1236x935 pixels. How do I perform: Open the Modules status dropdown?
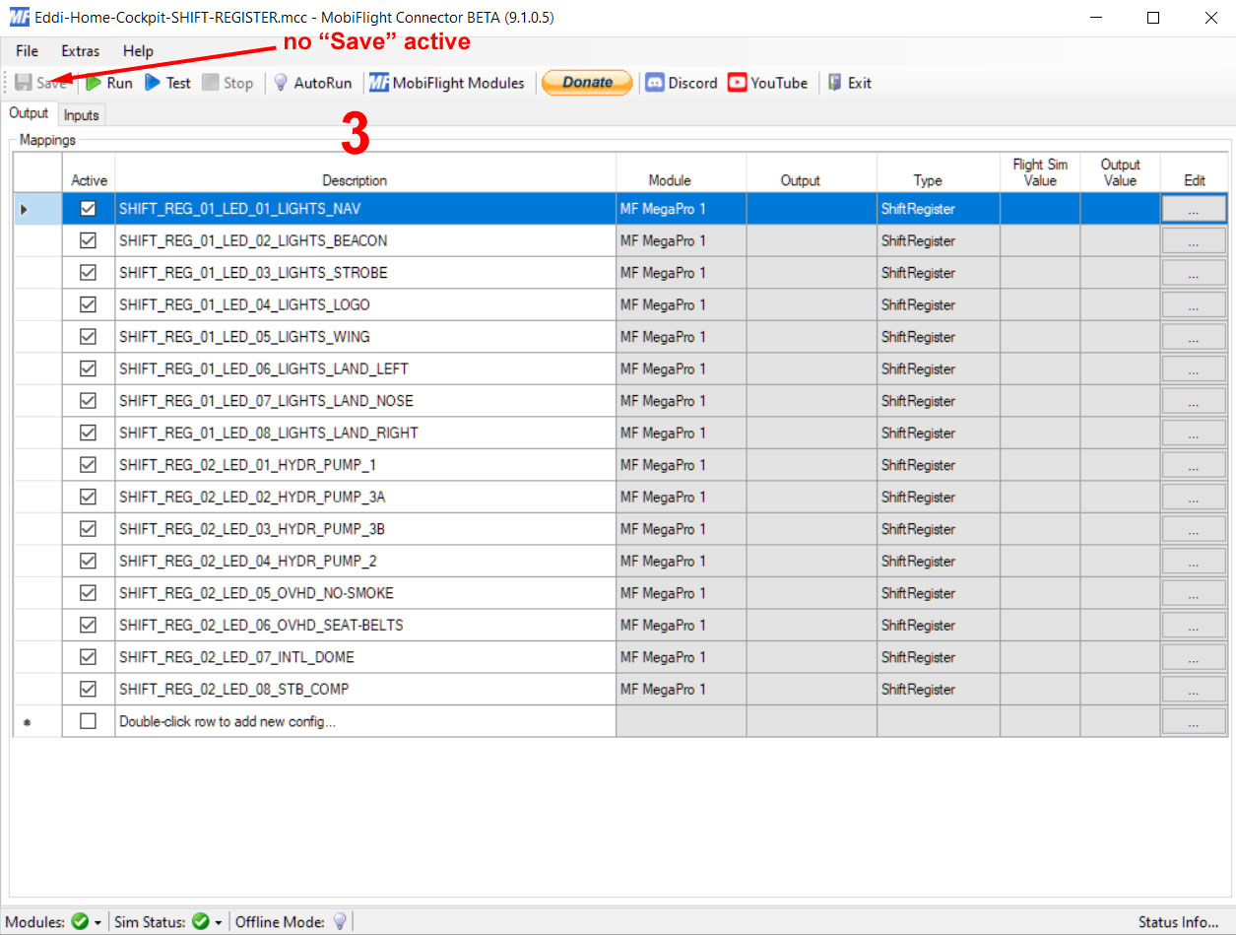coord(97,921)
